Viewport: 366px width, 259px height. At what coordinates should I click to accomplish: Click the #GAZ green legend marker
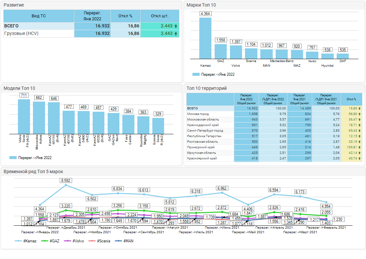coord(45,241)
